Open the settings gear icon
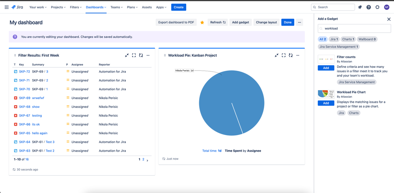 pyautogui.click(x=377, y=7)
